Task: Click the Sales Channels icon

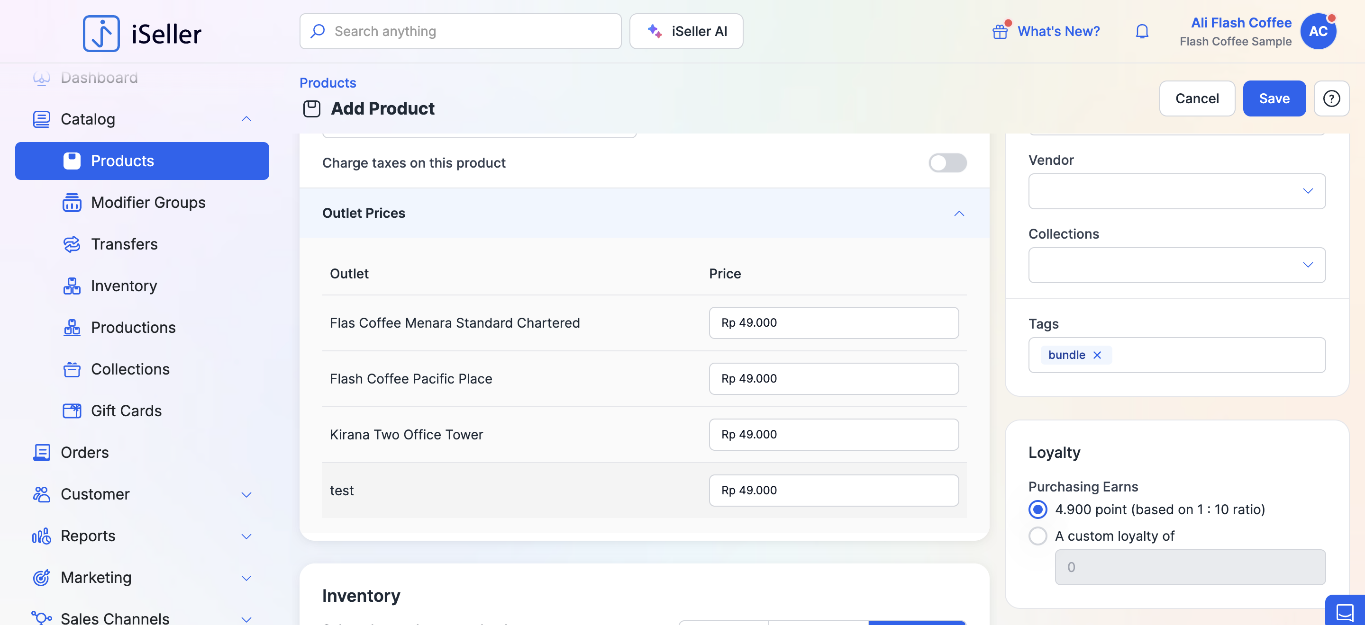Action: (41, 617)
